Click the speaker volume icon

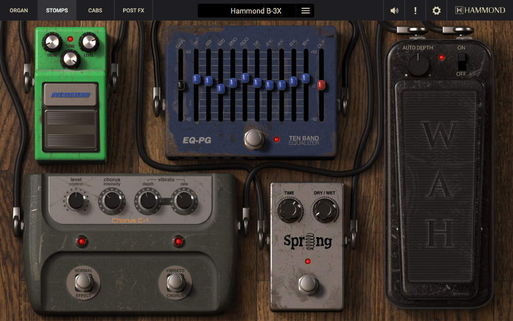(x=394, y=10)
